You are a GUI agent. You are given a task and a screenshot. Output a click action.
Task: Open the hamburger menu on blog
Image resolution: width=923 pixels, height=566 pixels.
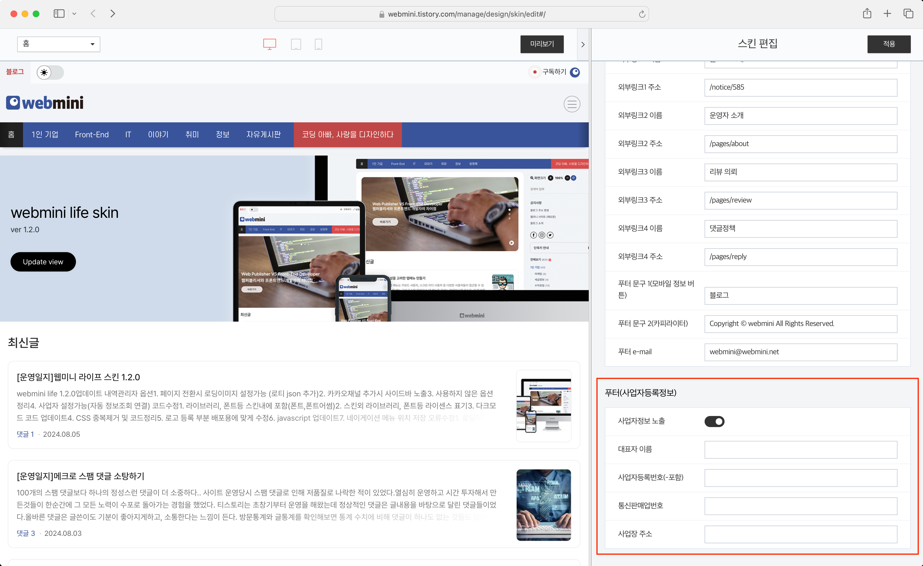pos(572,104)
